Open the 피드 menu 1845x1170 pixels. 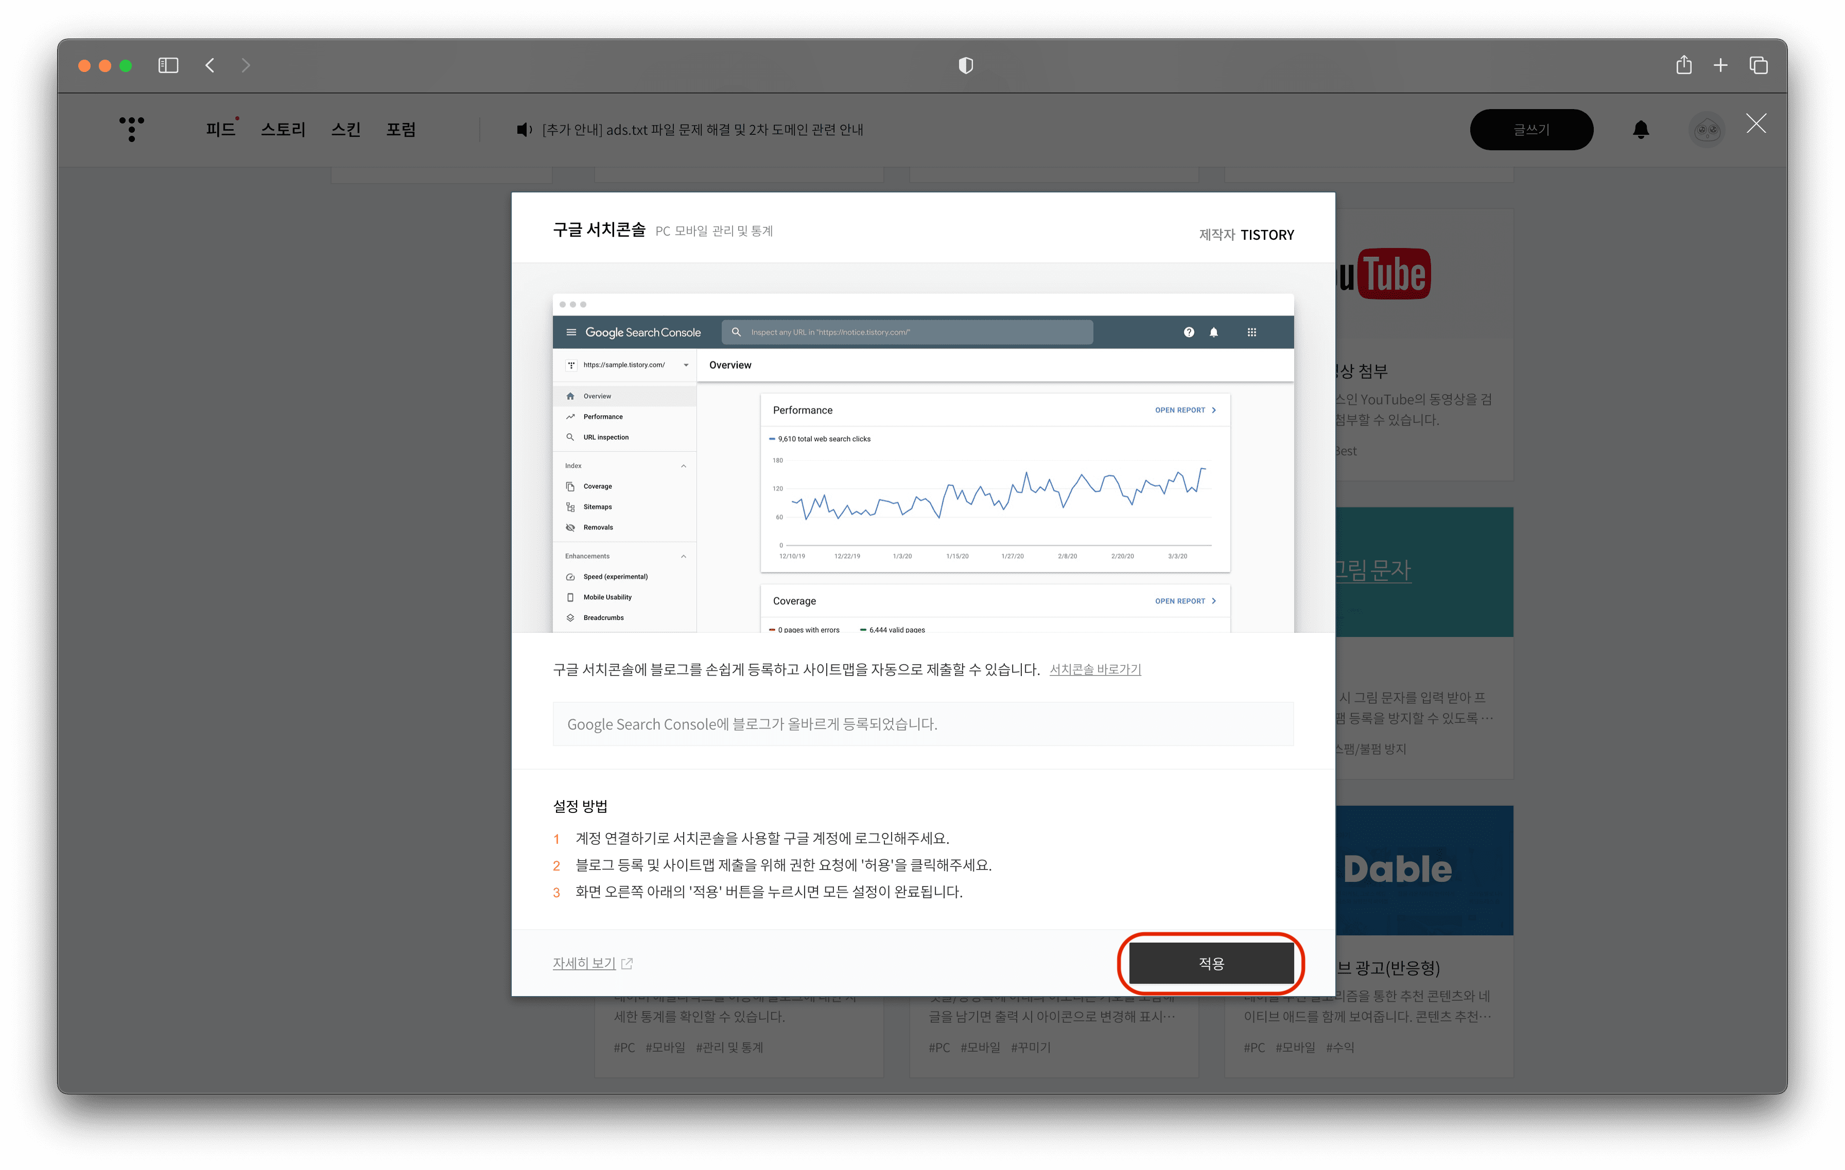(221, 130)
